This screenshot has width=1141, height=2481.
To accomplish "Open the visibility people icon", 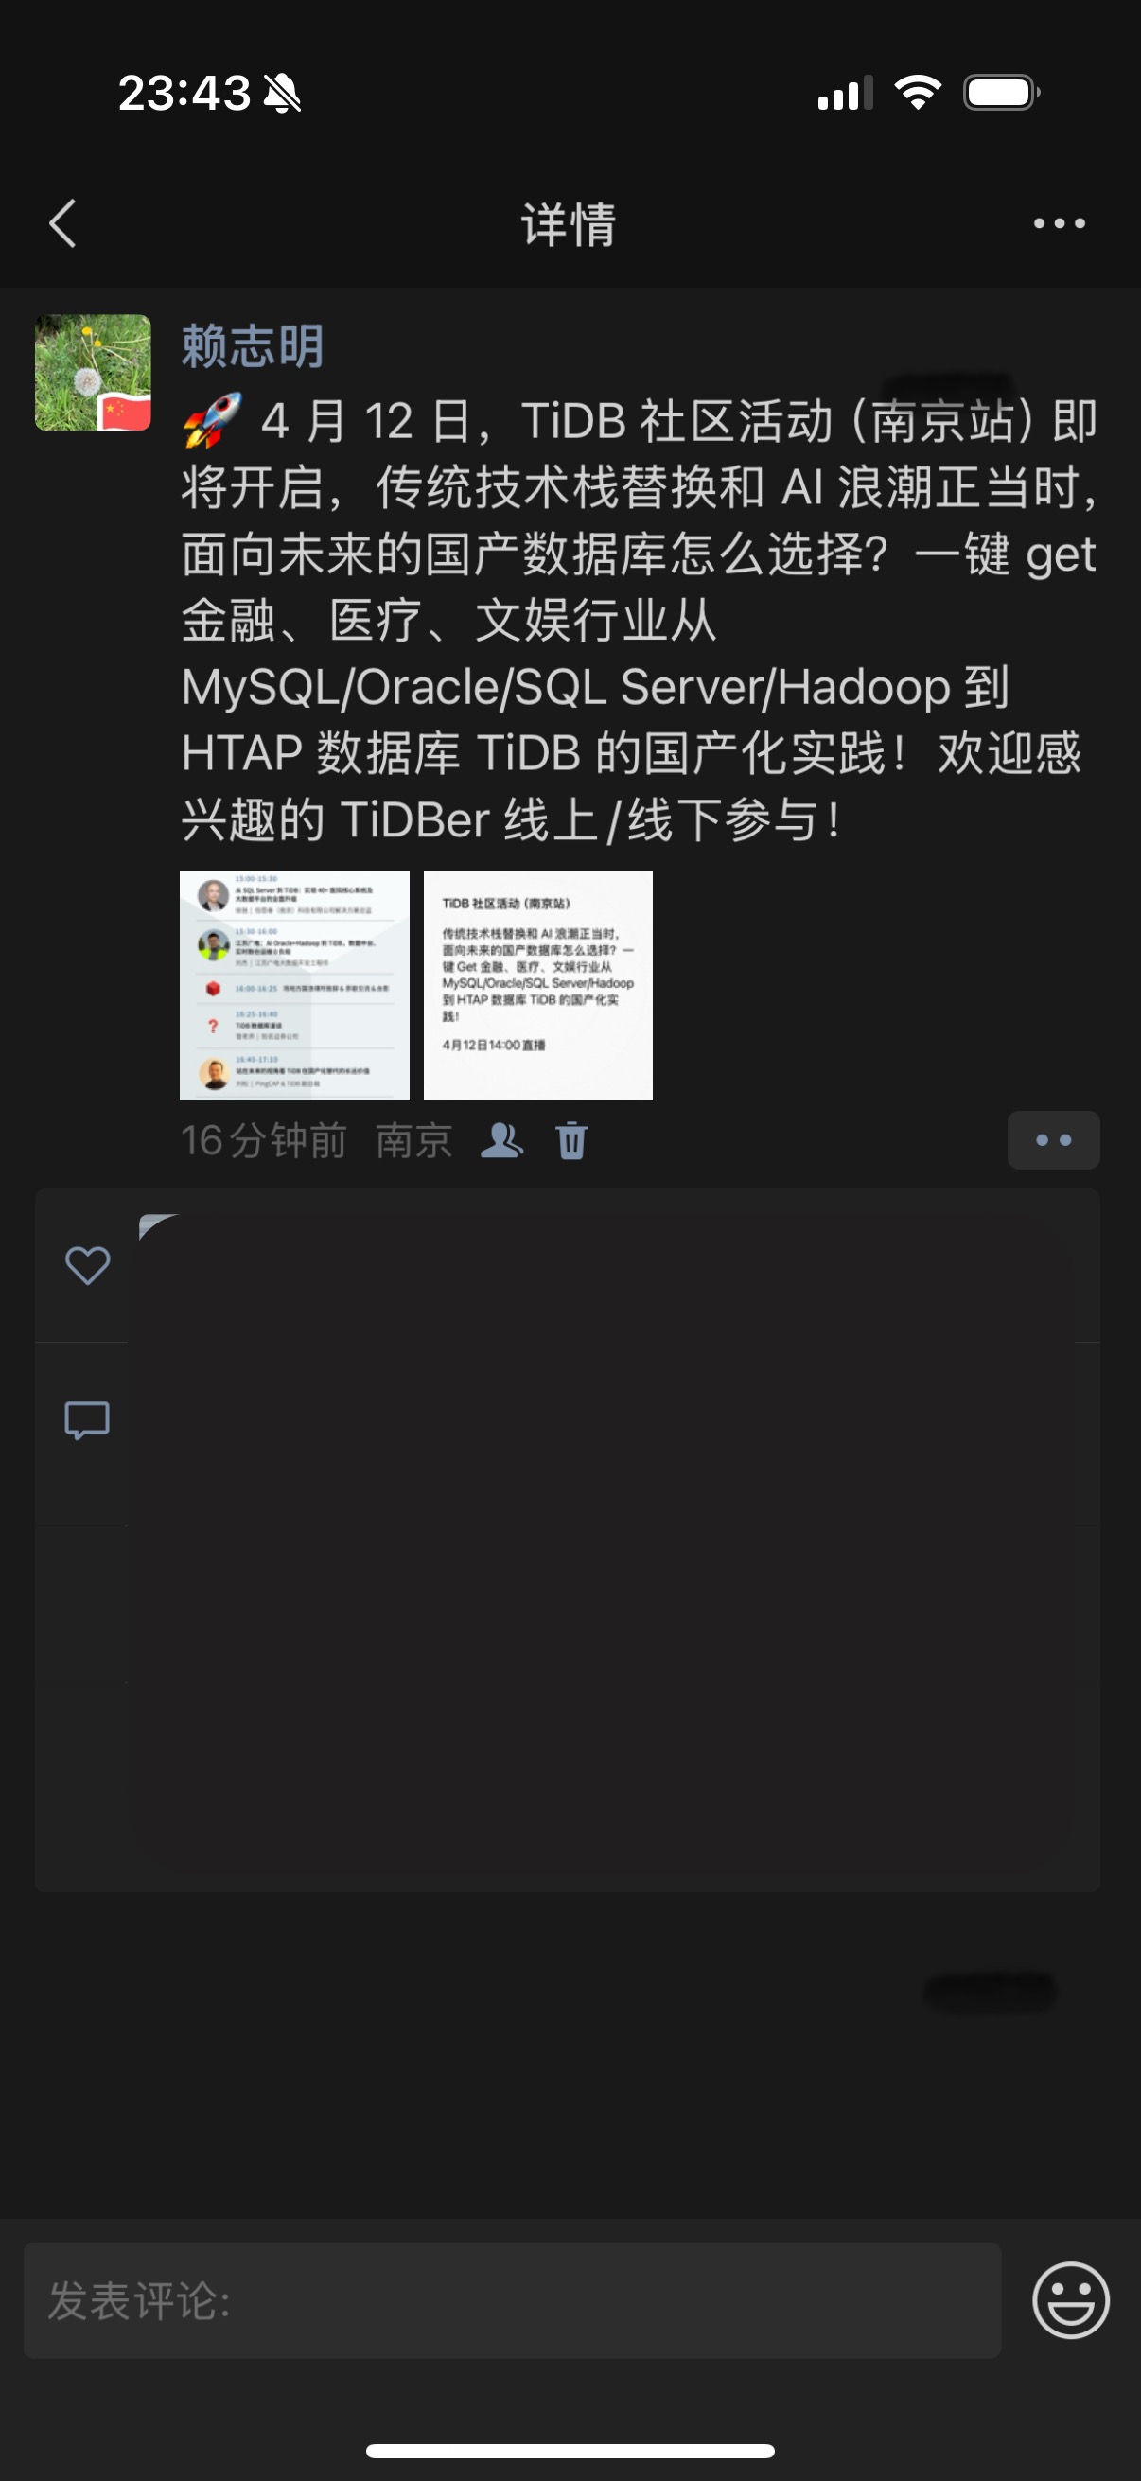I will coord(501,1140).
